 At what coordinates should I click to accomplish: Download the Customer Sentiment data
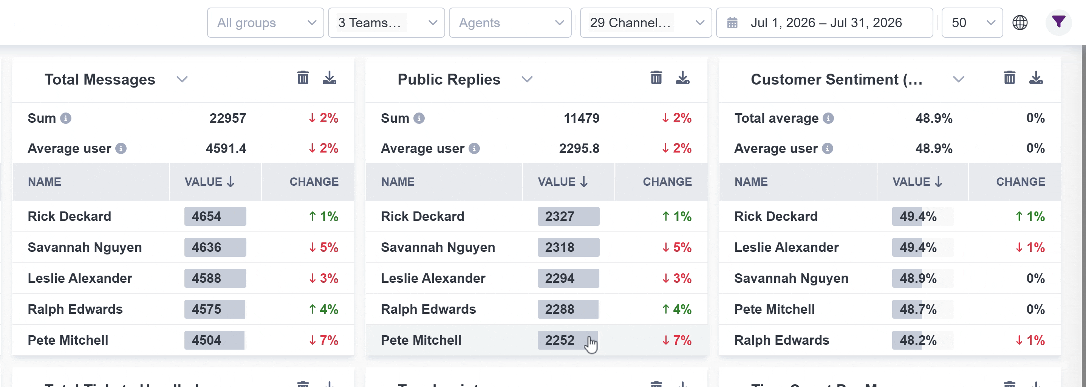click(x=1036, y=78)
